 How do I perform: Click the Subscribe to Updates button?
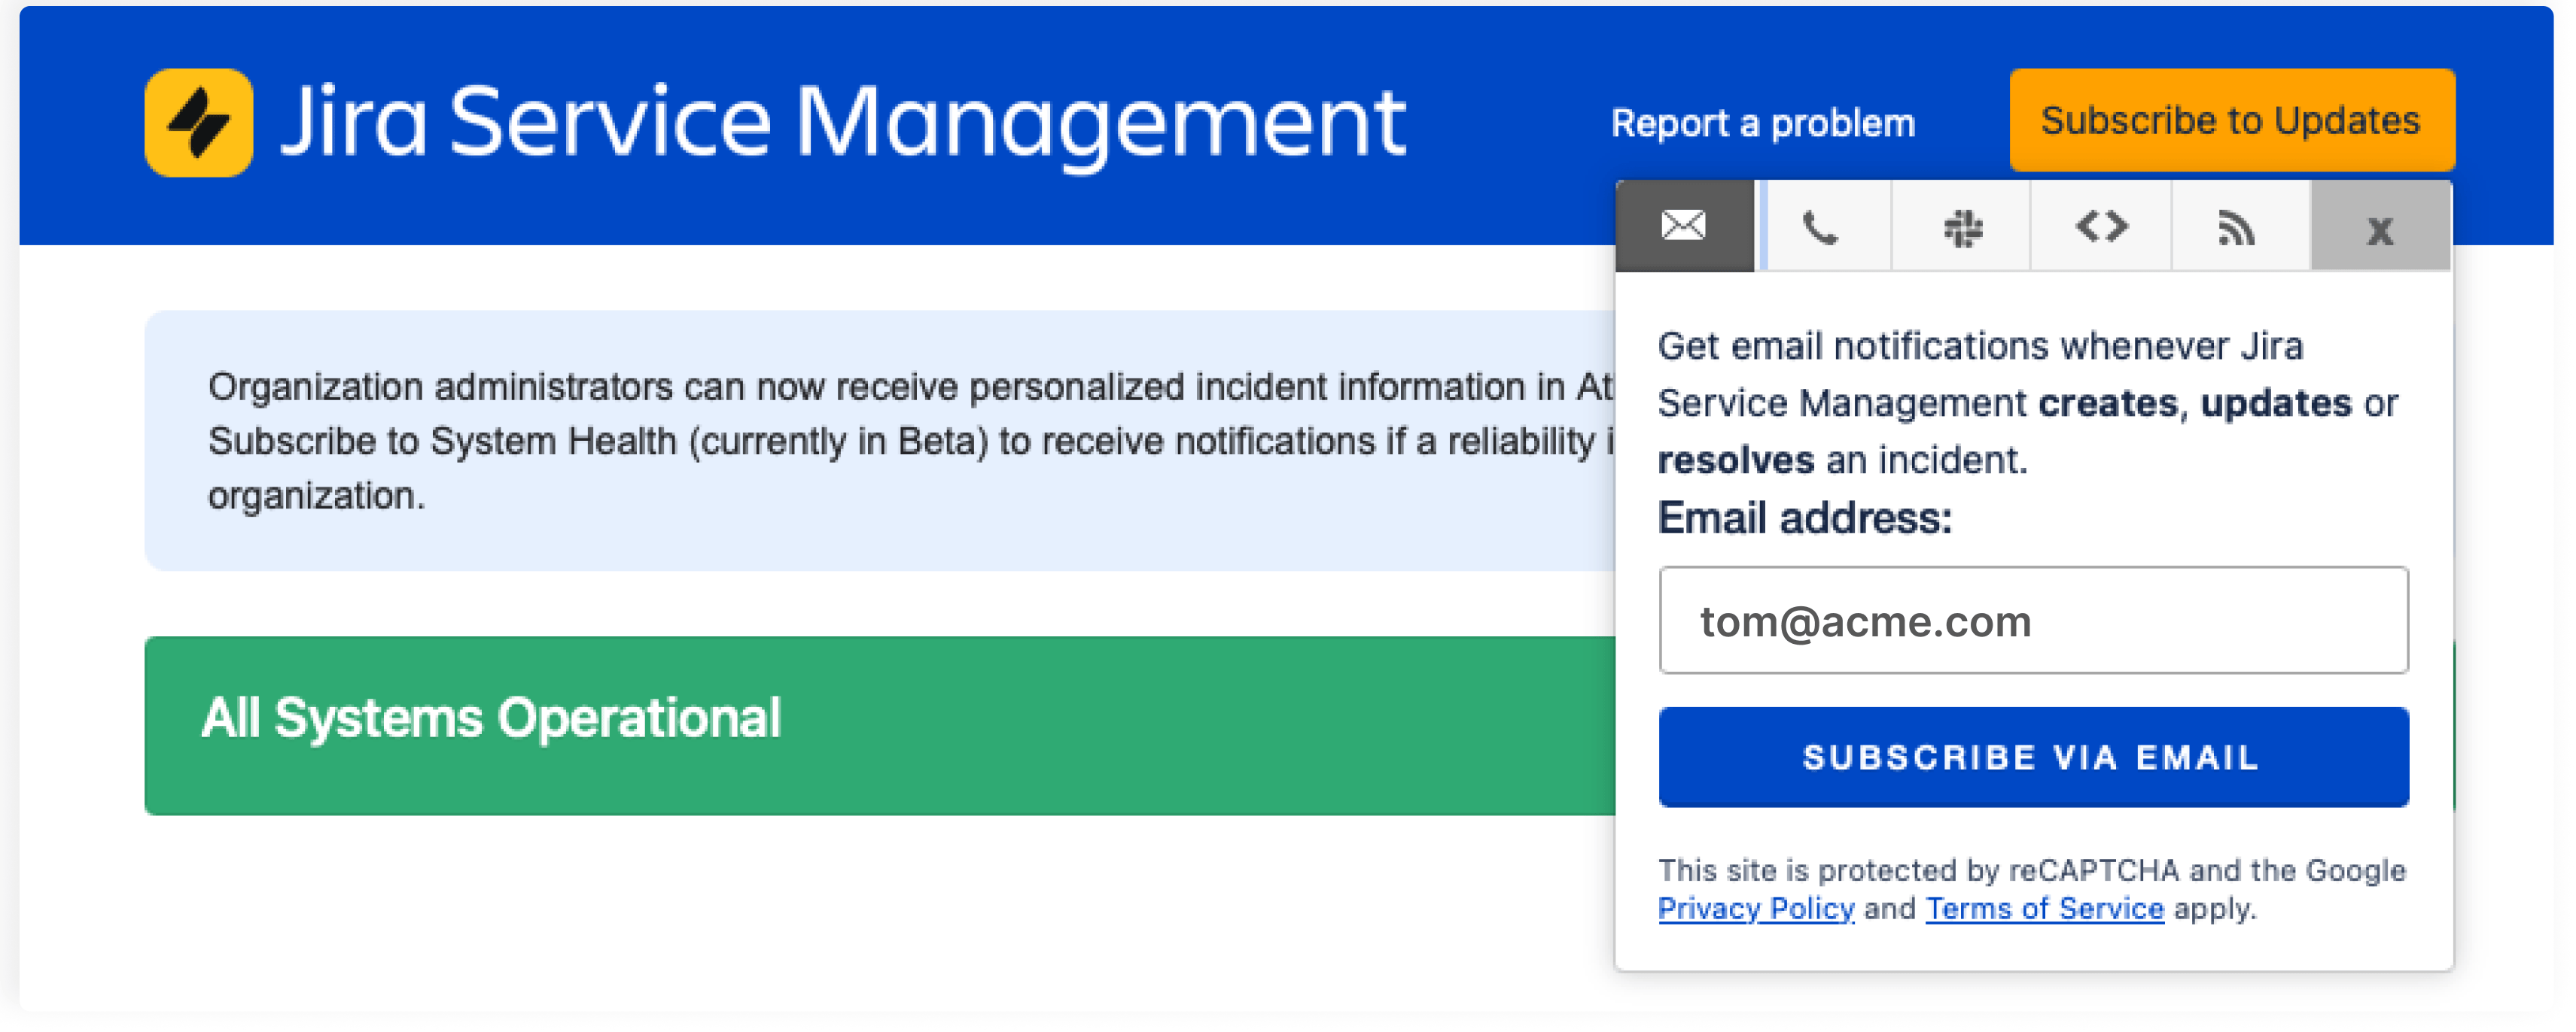tap(2231, 120)
